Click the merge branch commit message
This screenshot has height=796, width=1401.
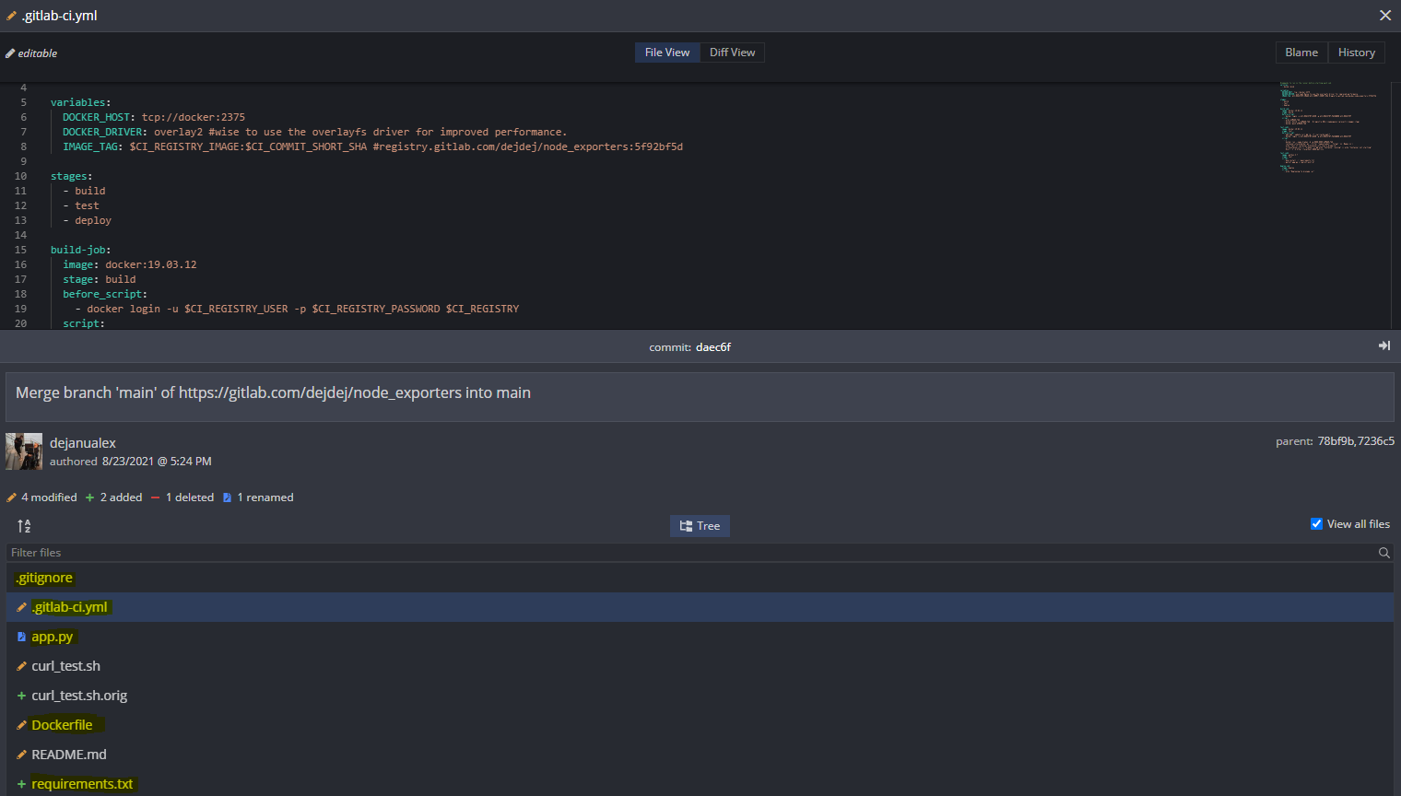[x=273, y=392]
